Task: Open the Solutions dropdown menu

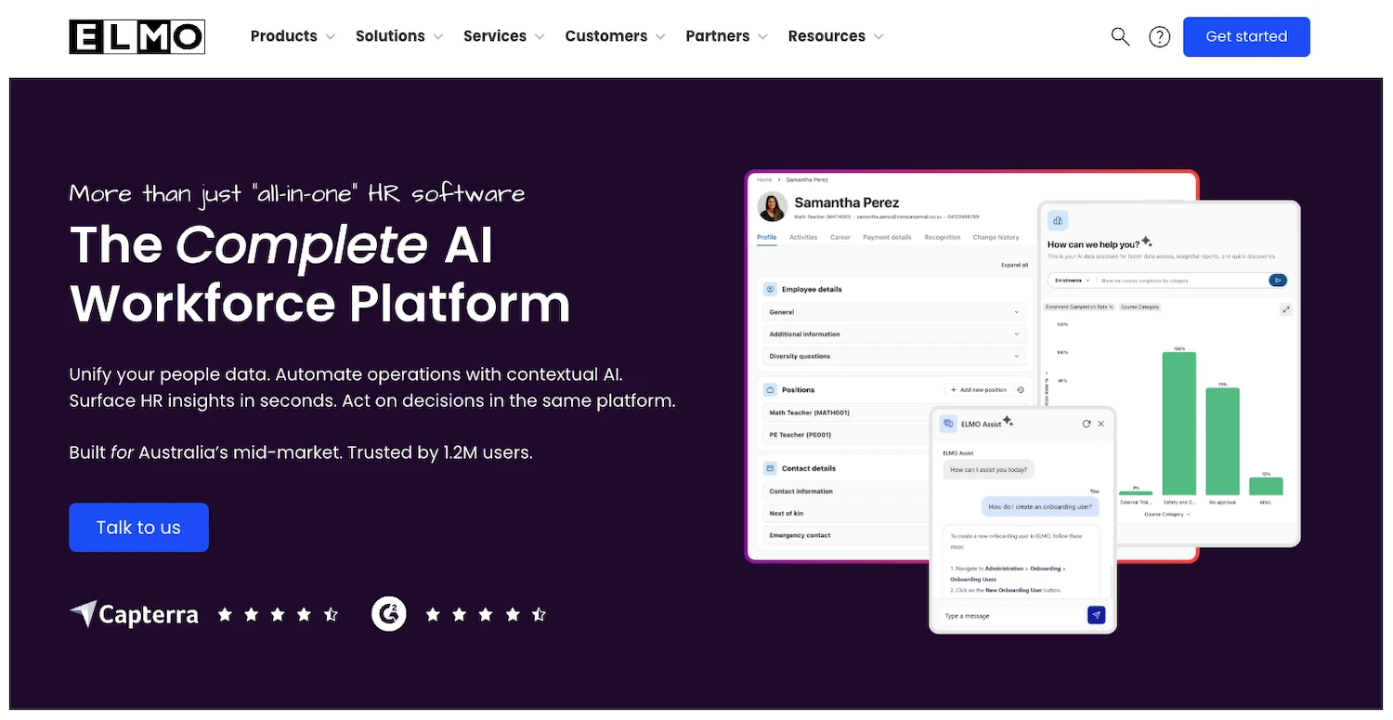Action: (x=399, y=36)
